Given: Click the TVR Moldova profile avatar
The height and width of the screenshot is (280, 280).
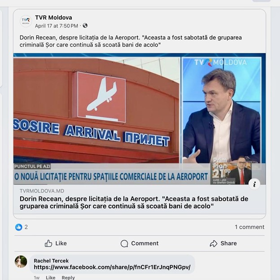Looking at the screenshot, I should 26,21.
